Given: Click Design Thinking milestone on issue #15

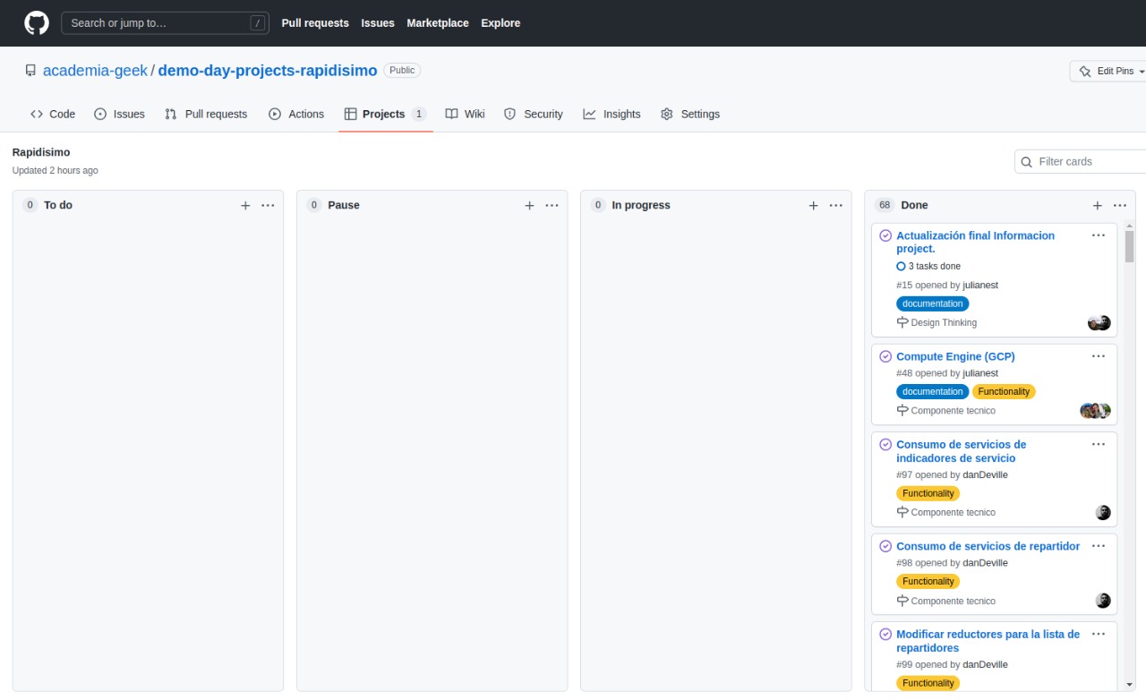Looking at the screenshot, I should coord(944,322).
